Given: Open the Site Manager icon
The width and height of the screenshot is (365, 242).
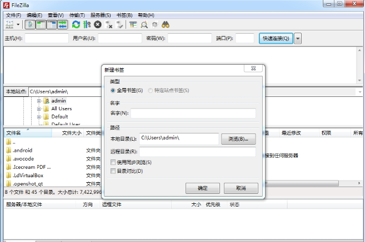Looking at the screenshot, I should (9, 24).
